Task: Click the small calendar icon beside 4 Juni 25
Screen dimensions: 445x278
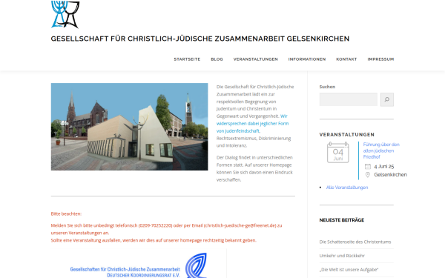Action: point(368,167)
